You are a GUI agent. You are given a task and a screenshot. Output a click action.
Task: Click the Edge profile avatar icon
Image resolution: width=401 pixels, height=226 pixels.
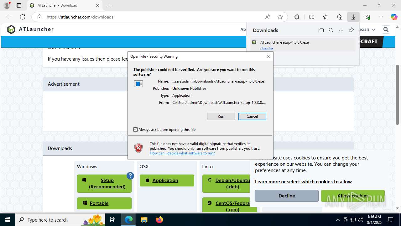point(7,5)
